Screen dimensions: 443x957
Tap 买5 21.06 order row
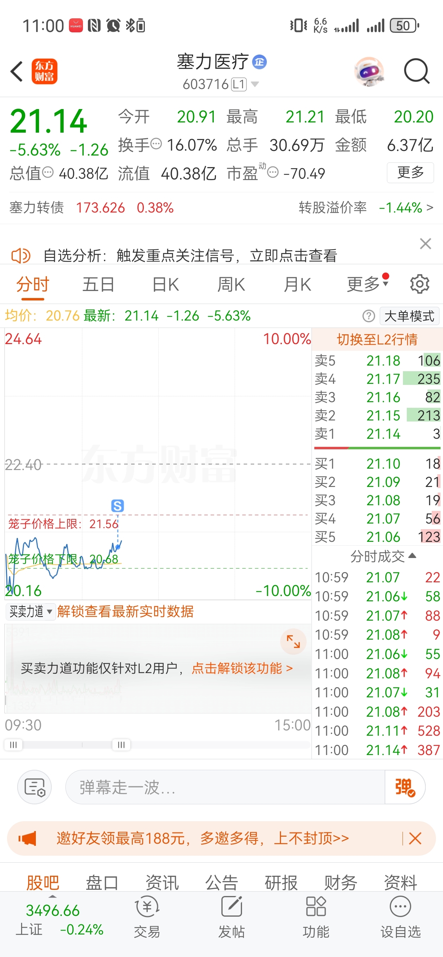tap(377, 537)
